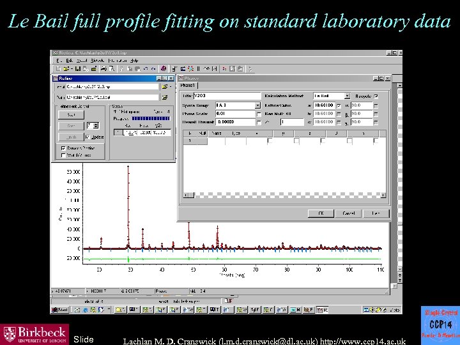Click the Title field containing Y2O3
The image size is (460, 345).
click(227, 96)
